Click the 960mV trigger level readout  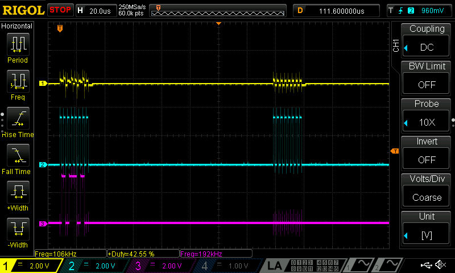point(432,11)
